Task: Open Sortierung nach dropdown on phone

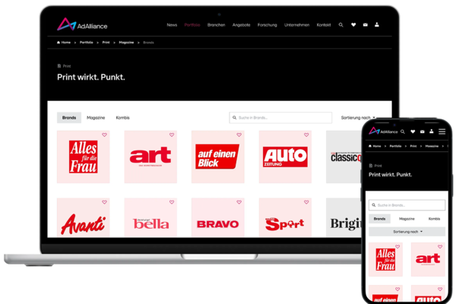Action: click(x=407, y=232)
